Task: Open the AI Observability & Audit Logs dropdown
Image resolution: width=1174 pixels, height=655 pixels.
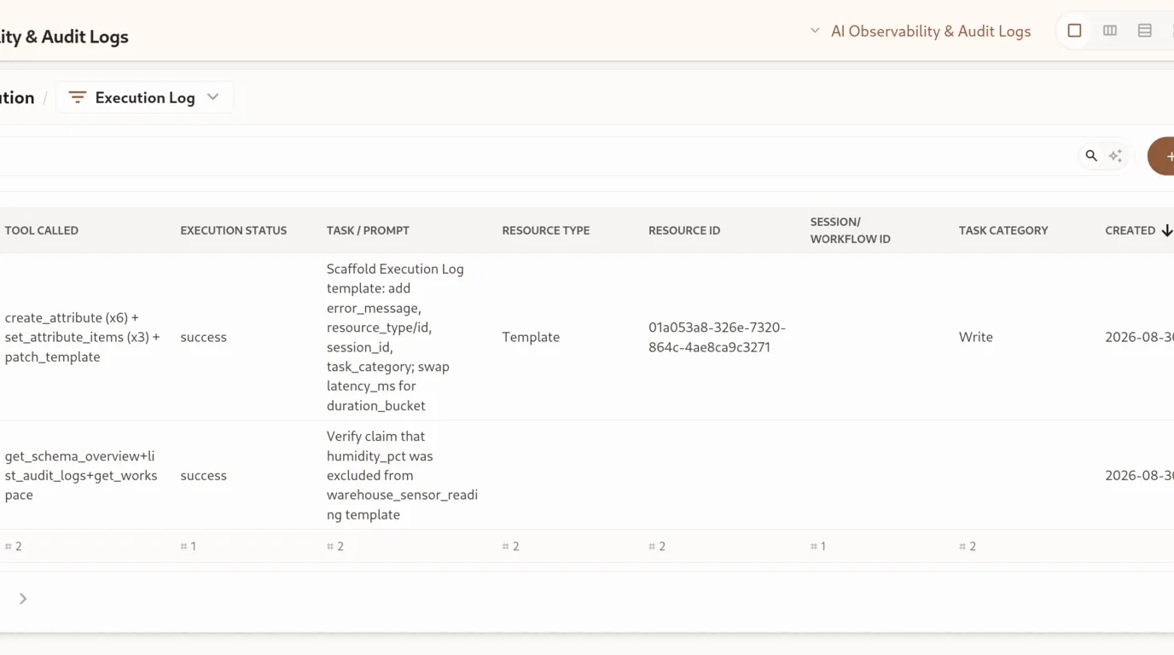Action: (920, 31)
